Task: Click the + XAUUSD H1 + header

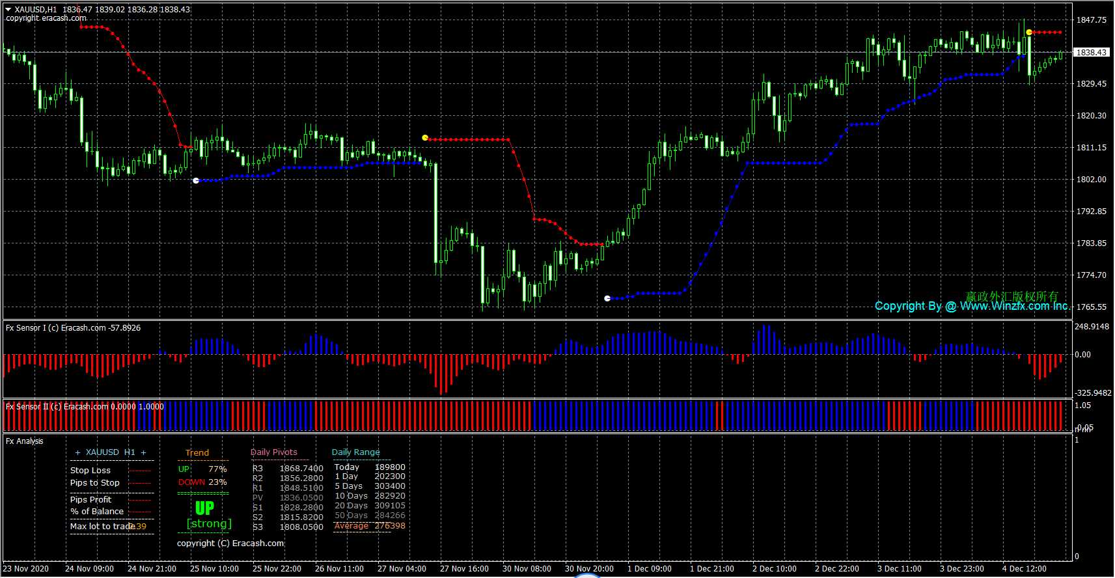Action: pos(111,452)
